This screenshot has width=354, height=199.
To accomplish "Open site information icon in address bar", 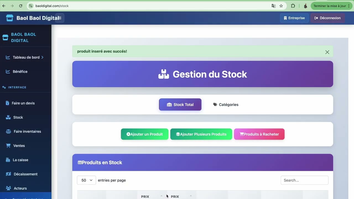I will click(x=31, y=6).
